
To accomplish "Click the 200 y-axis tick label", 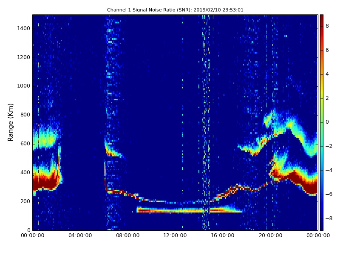I will (x=25, y=201).
